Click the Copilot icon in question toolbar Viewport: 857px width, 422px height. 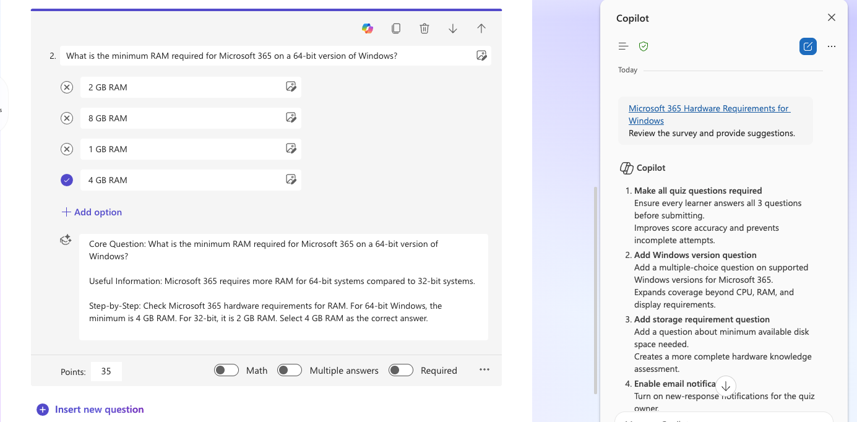[x=368, y=28]
